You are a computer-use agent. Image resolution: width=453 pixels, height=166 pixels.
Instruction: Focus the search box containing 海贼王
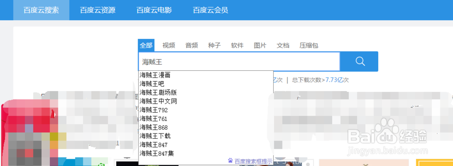coord(239,61)
